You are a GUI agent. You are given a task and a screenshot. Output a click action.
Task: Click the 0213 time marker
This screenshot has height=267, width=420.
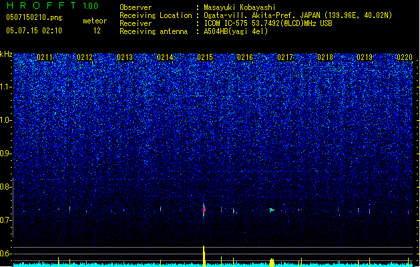point(125,57)
